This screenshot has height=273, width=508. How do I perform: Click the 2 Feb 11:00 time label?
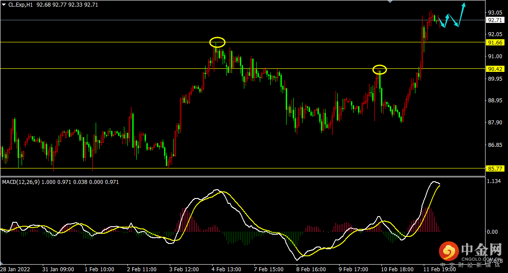(x=142, y=269)
